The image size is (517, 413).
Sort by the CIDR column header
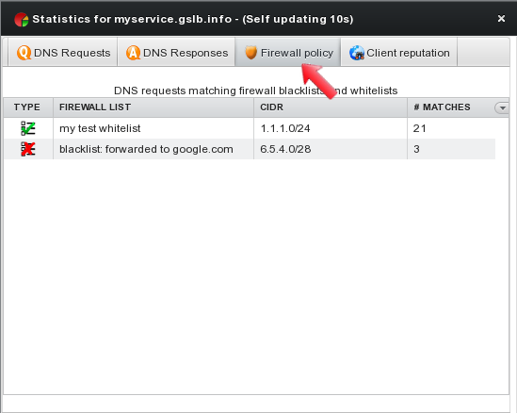point(331,107)
